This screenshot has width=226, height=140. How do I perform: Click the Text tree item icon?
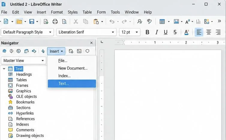pyautogui.click(x=11, y=69)
